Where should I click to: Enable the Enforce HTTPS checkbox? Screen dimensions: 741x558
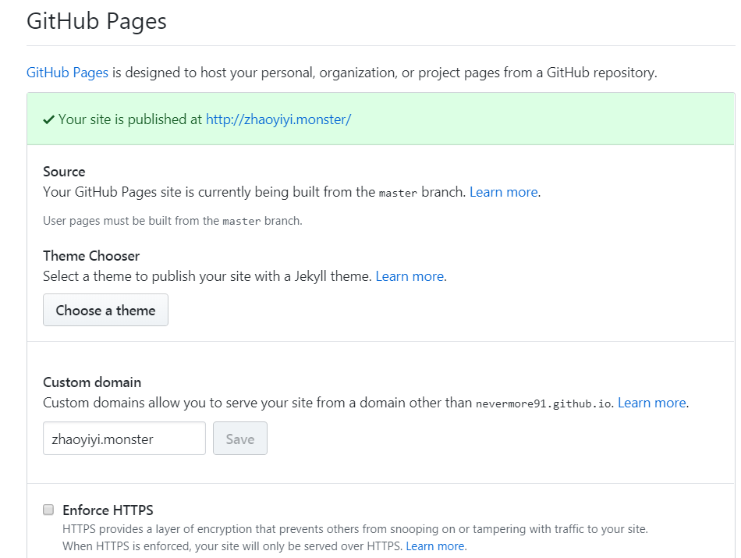click(x=48, y=510)
